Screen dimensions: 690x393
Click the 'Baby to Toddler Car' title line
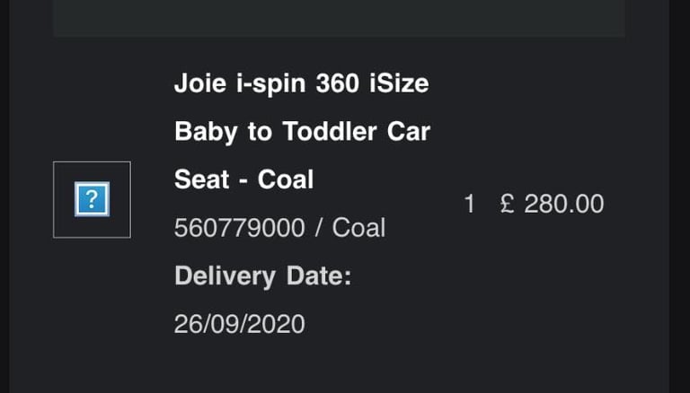click(302, 133)
